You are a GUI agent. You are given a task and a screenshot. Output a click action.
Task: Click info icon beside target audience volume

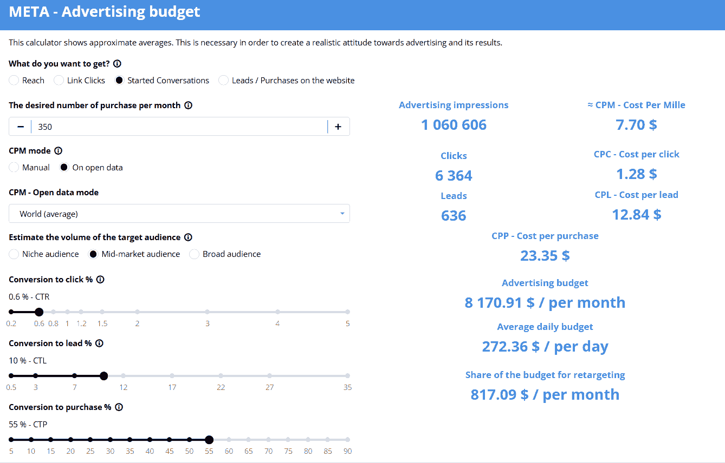click(188, 237)
